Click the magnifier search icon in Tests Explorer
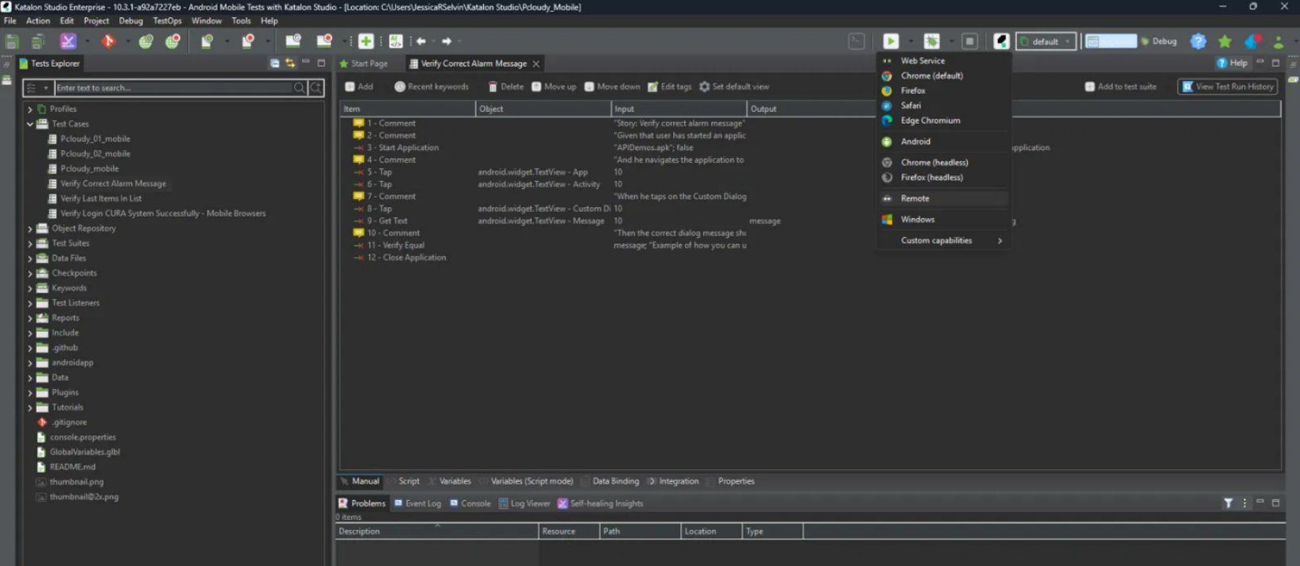Screen dimensions: 1300x566 point(300,88)
